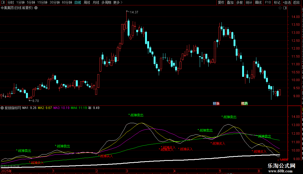Select the 5分钟 period tab

(x=31, y=2)
